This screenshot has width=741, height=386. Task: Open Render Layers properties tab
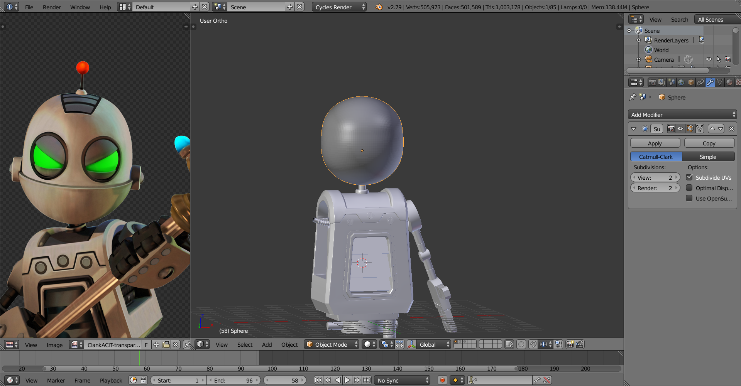tap(662, 82)
